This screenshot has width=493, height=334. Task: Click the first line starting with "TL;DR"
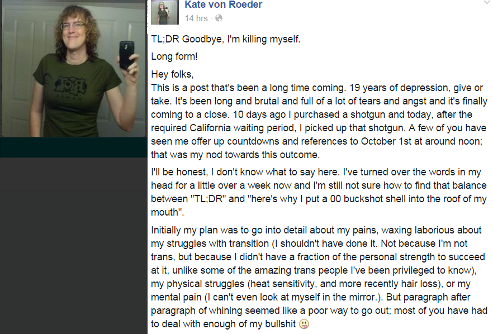tap(226, 40)
